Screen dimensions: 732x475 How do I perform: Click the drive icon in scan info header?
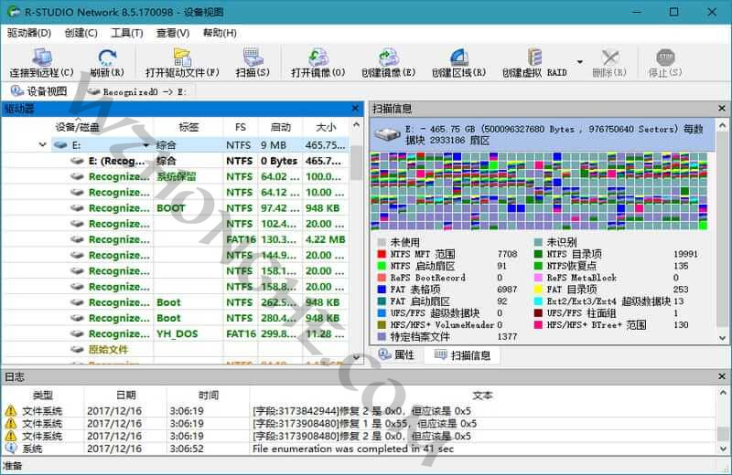click(x=388, y=134)
